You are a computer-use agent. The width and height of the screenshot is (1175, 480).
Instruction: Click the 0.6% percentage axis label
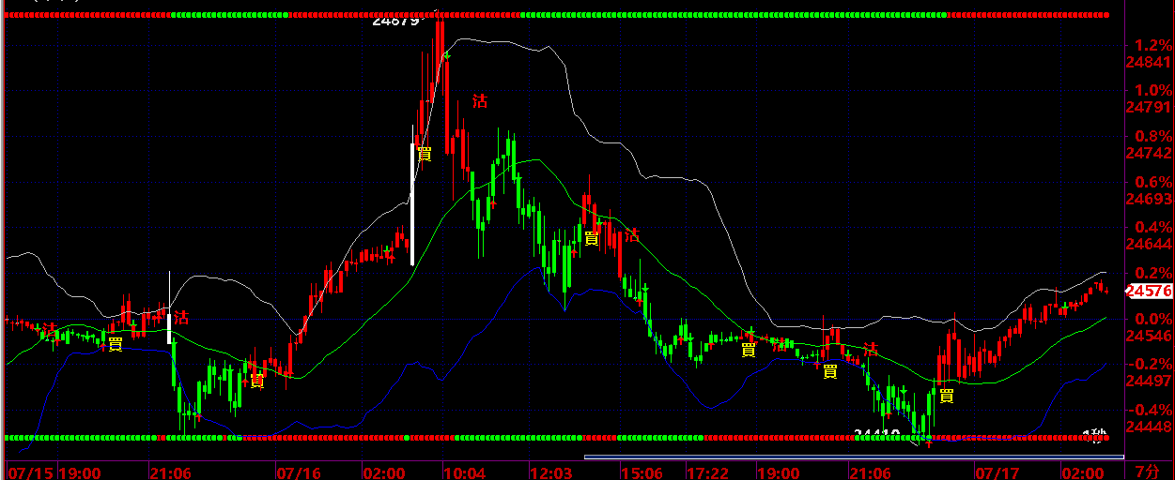[x=1152, y=182]
